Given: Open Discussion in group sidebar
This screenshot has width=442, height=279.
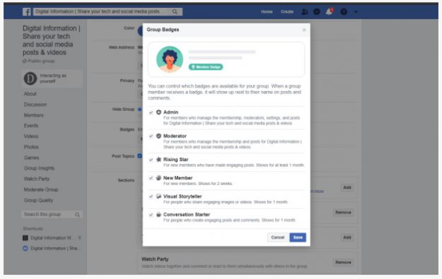Looking at the screenshot, I should [35, 105].
